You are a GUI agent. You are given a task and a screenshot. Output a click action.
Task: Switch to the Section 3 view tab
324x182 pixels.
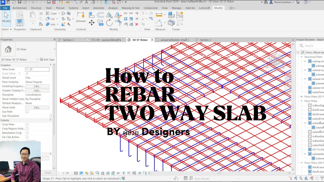pos(205,40)
